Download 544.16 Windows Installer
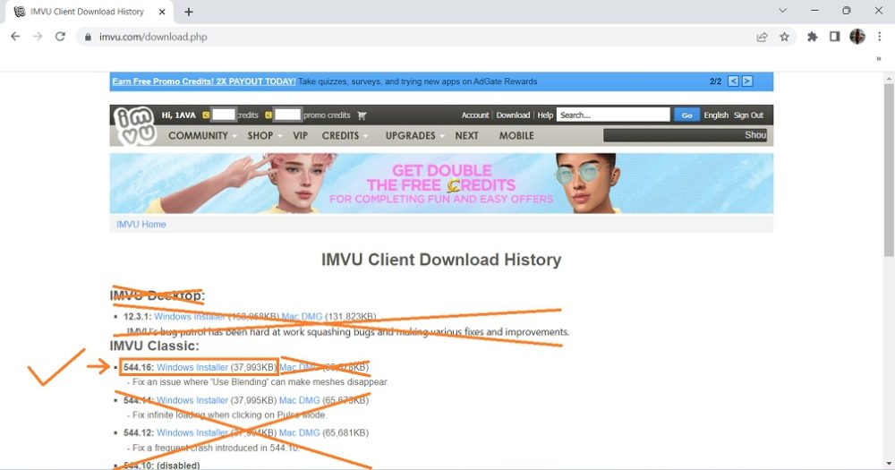Viewport: 895px width, 470px height. 192,367
